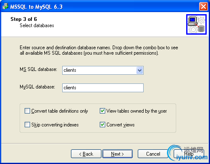This screenshot has width=210, height=164.
Task: Click the Step 3 of 6 heading
Action: pyautogui.click(x=24, y=19)
